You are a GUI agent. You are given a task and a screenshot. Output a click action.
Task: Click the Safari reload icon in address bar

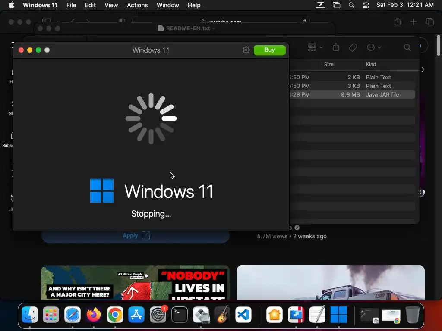[304, 21]
